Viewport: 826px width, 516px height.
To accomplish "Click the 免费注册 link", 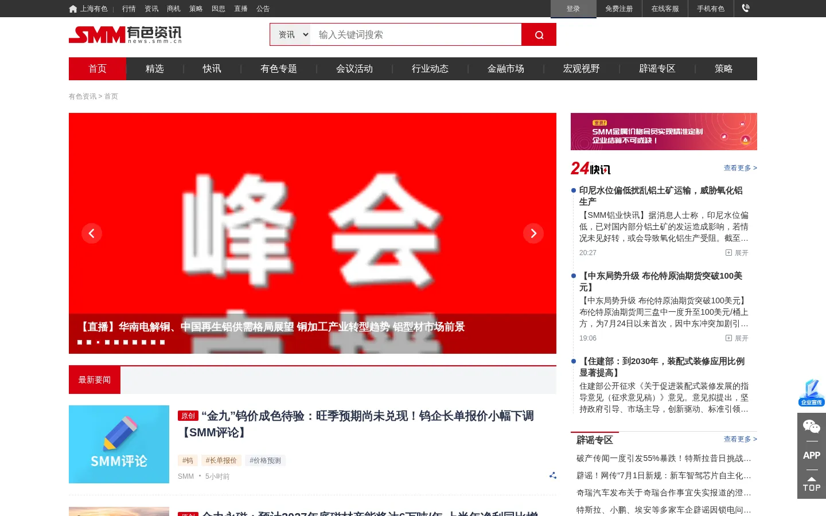I will point(619,9).
